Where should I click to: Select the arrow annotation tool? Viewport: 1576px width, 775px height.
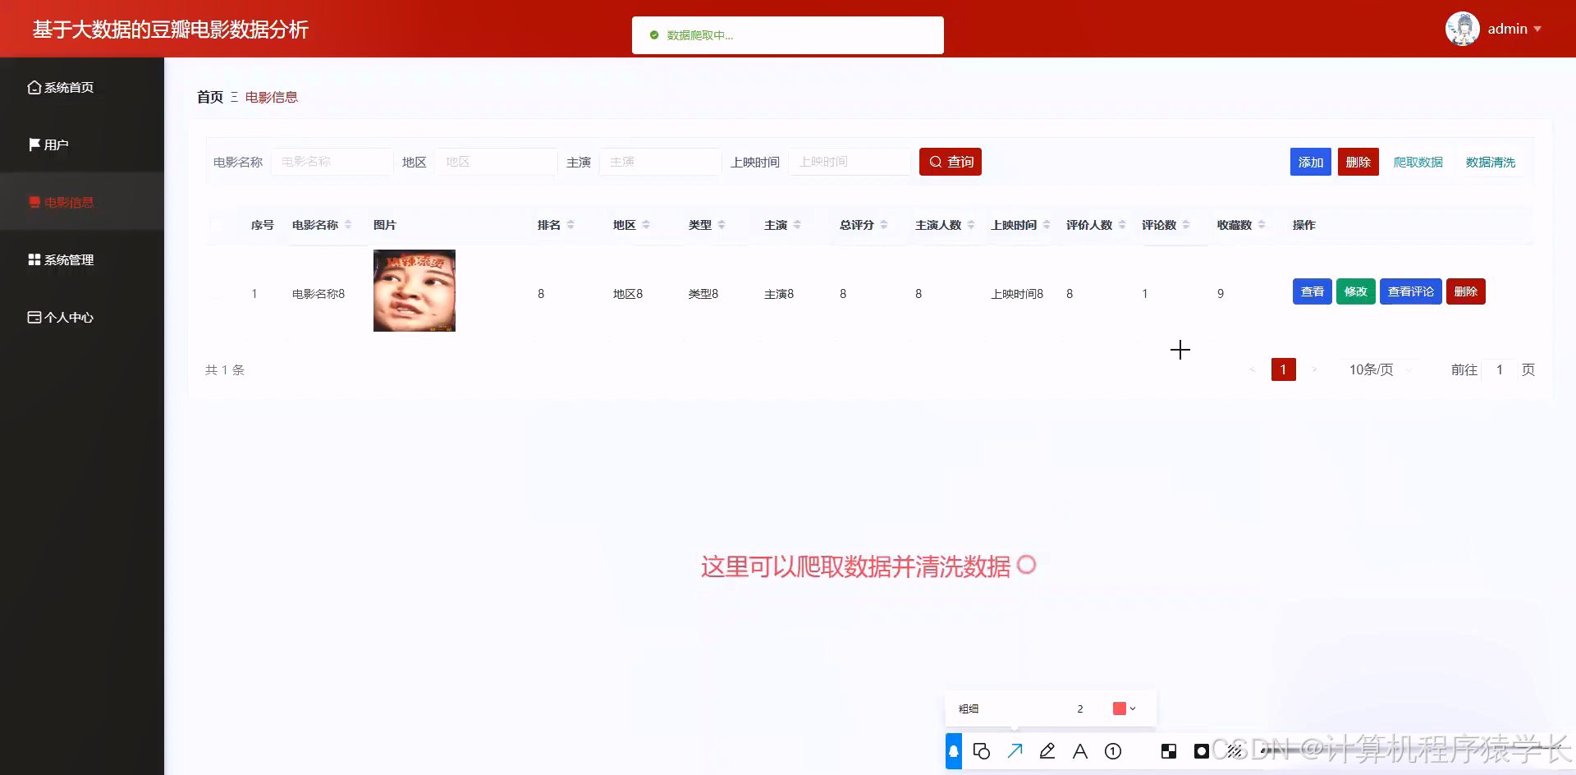pyautogui.click(x=1015, y=751)
